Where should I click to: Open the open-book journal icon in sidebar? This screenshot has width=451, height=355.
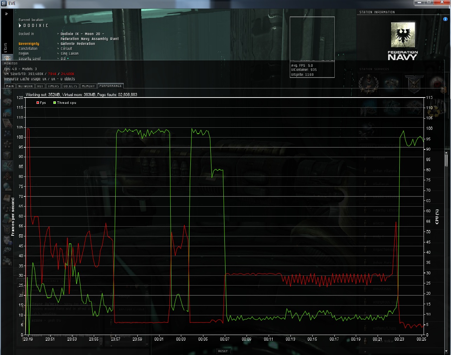7,197
